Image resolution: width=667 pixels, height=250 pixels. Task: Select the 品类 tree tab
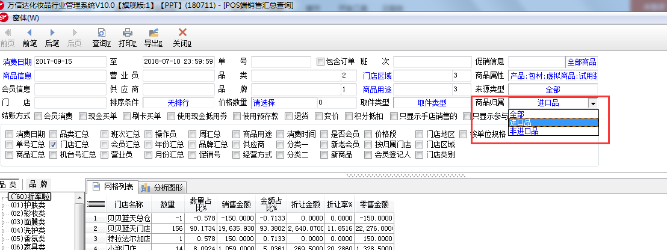tap(10, 184)
